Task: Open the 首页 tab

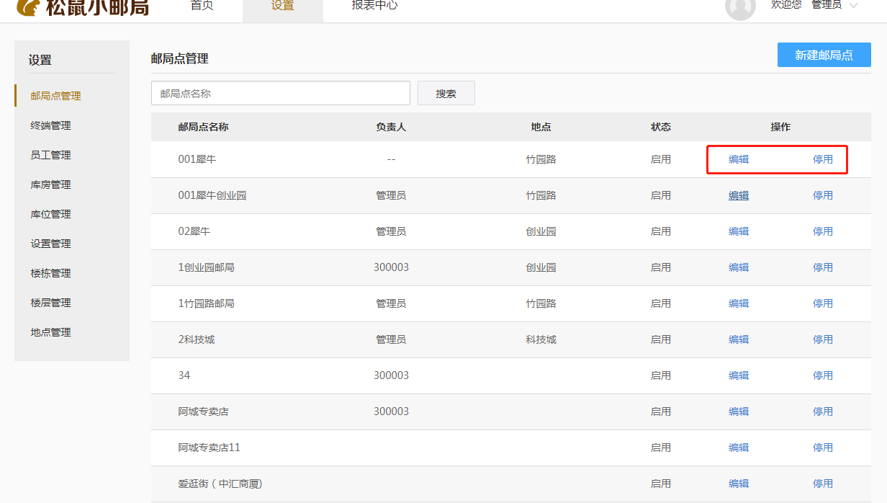Action: click(x=202, y=6)
